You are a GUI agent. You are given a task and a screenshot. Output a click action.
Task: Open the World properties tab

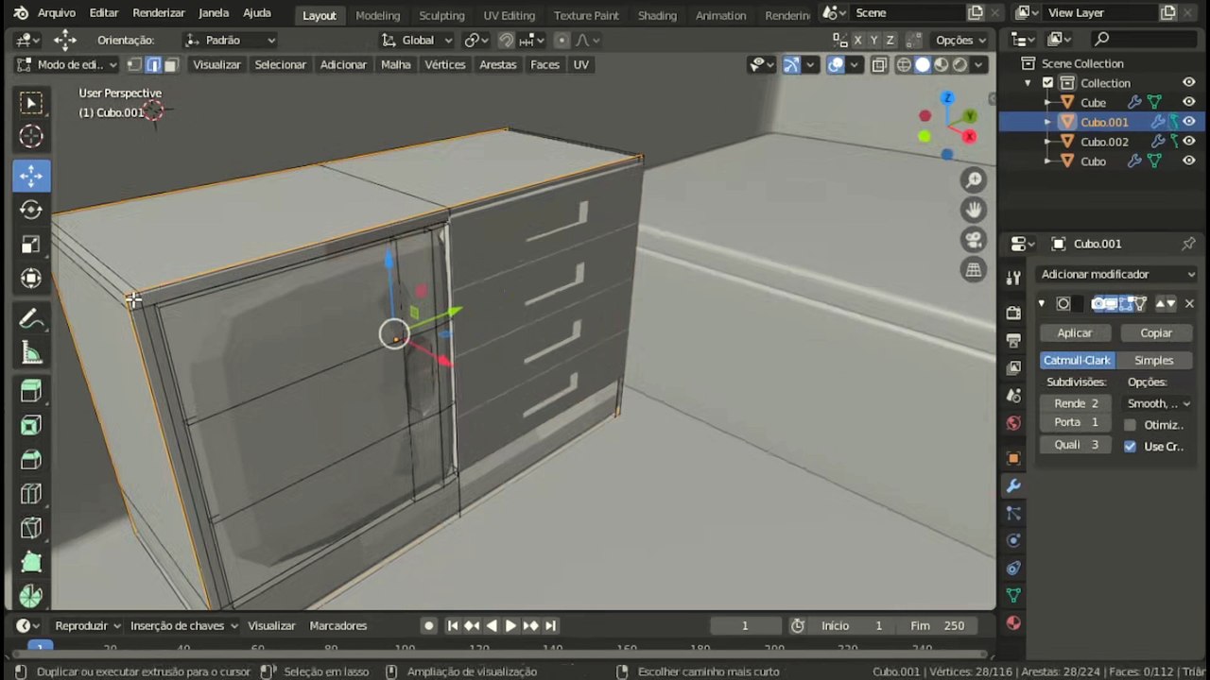click(x=1013, y=423)
